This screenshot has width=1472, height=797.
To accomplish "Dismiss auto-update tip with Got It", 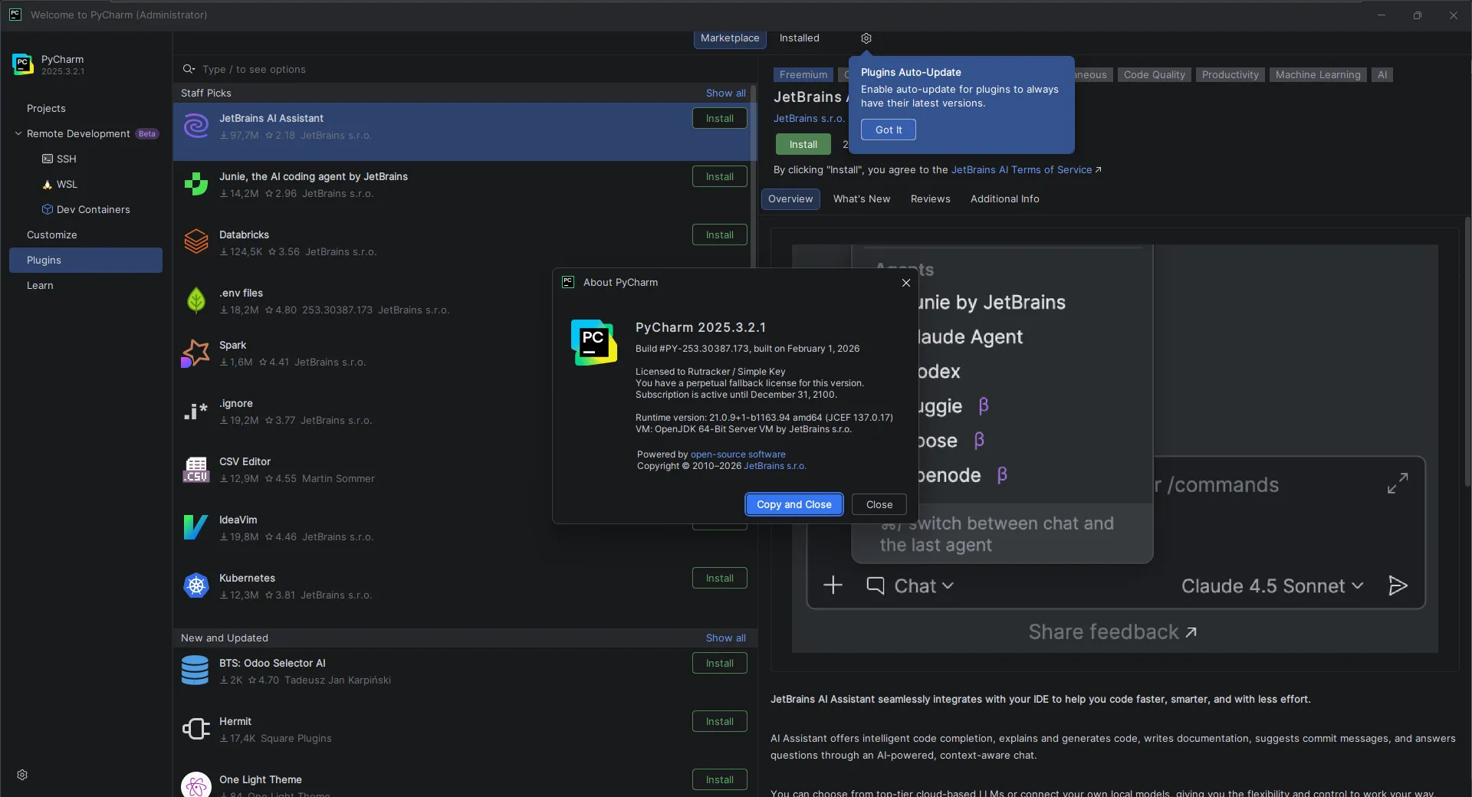I will 888,130.
